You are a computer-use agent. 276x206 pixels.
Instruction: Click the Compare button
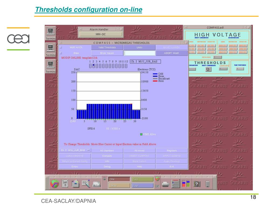pos(107,156)
